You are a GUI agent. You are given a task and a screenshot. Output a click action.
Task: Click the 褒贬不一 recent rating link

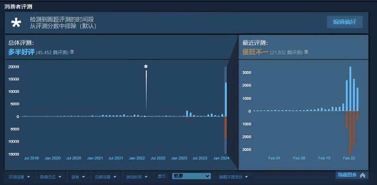[x=255, y=52]
